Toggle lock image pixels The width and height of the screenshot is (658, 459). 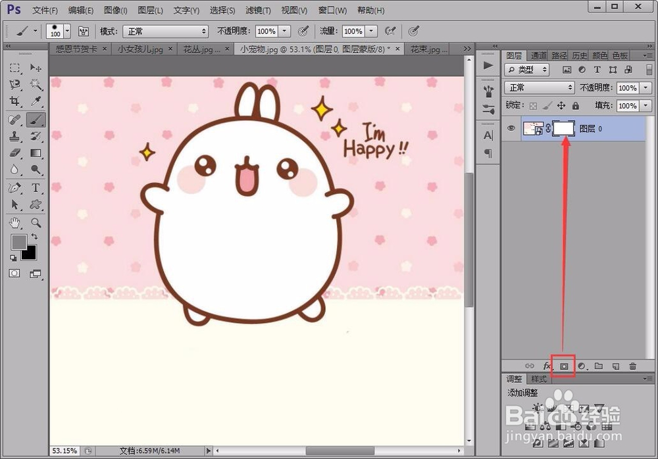(547, 106)
